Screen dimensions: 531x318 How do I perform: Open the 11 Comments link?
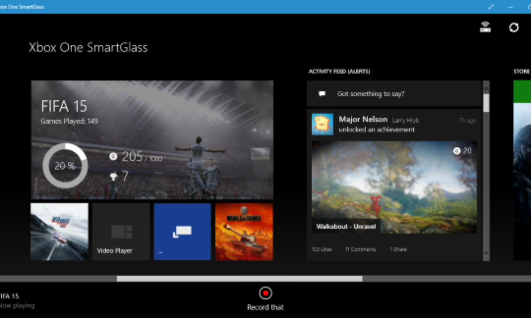(x=360, y=249)
